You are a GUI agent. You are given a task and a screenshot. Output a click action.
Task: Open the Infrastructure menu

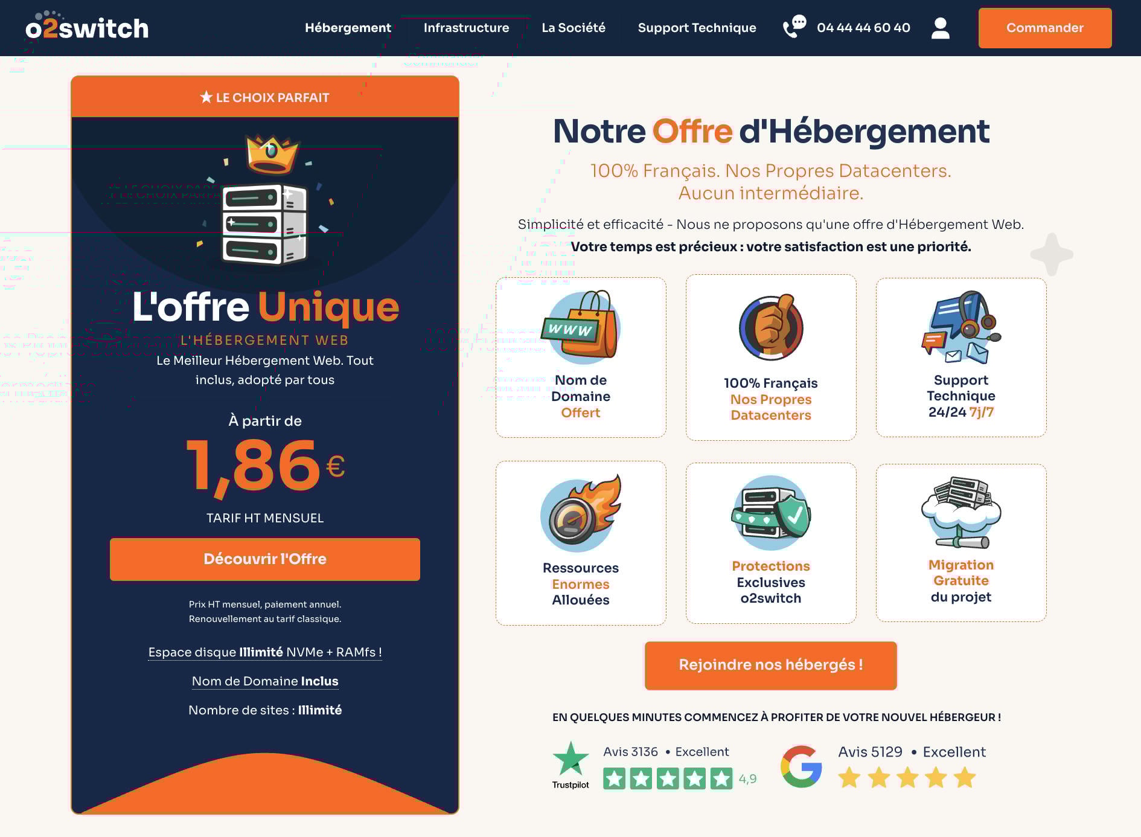coord(466,27)
